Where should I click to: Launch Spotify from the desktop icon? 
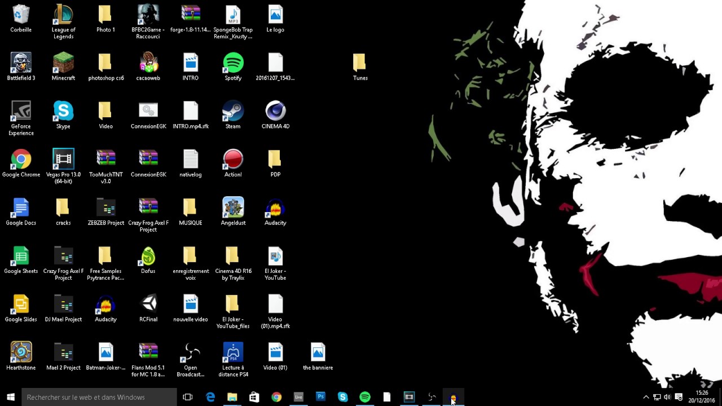233,67
